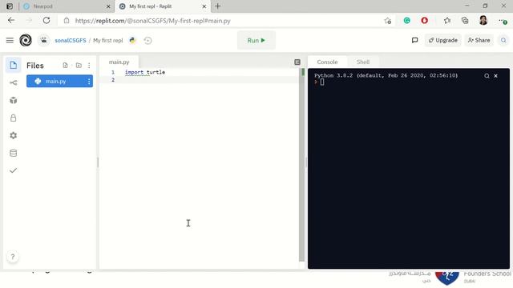Open the Files panel three-dot menu
This screenshot has width=513, height=288.
89,66
